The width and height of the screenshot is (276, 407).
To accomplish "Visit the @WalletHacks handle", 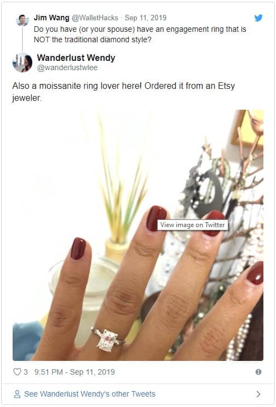I will (95, 18).
